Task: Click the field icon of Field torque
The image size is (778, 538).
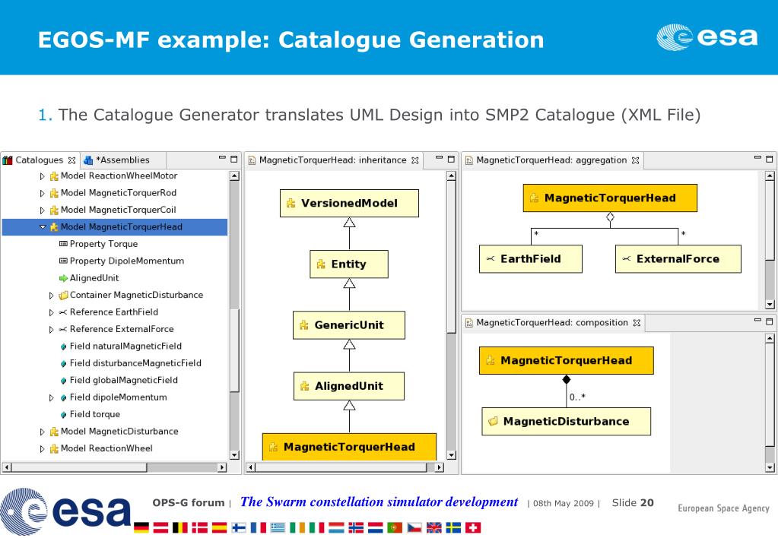Action: tap(64, 415)
